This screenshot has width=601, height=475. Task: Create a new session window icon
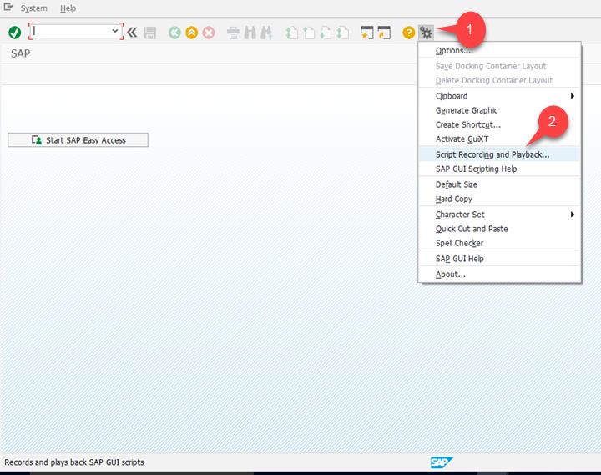point(366,33)
